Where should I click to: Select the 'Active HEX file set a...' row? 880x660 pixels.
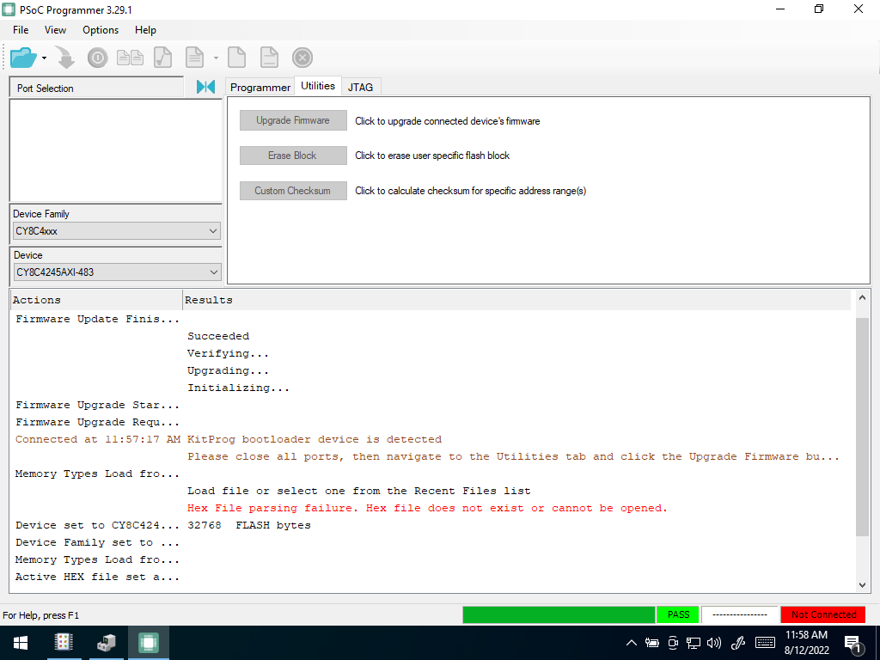(98, 577)
